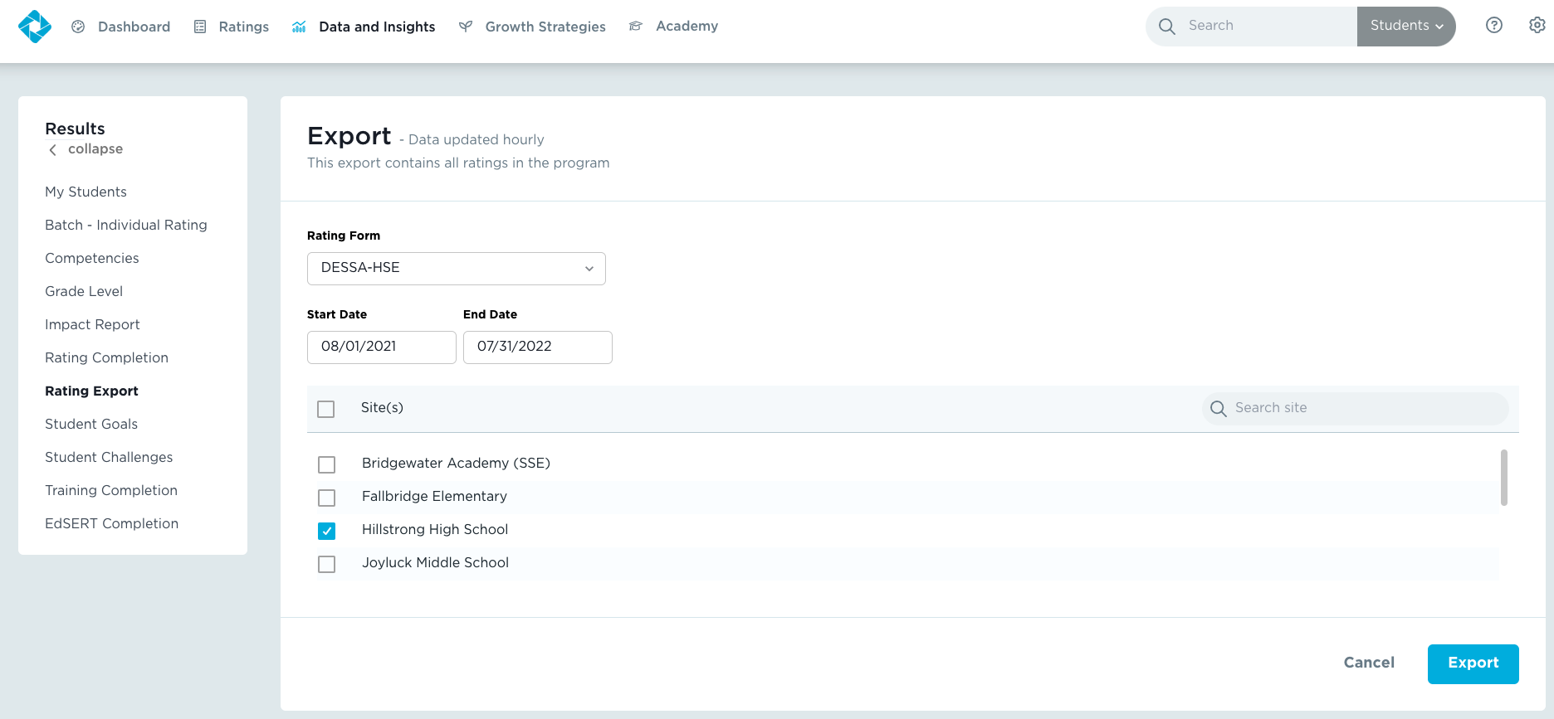Click the Data and Insights chart icon
This screenshot has height=719, width=1554.
[299, 27]
